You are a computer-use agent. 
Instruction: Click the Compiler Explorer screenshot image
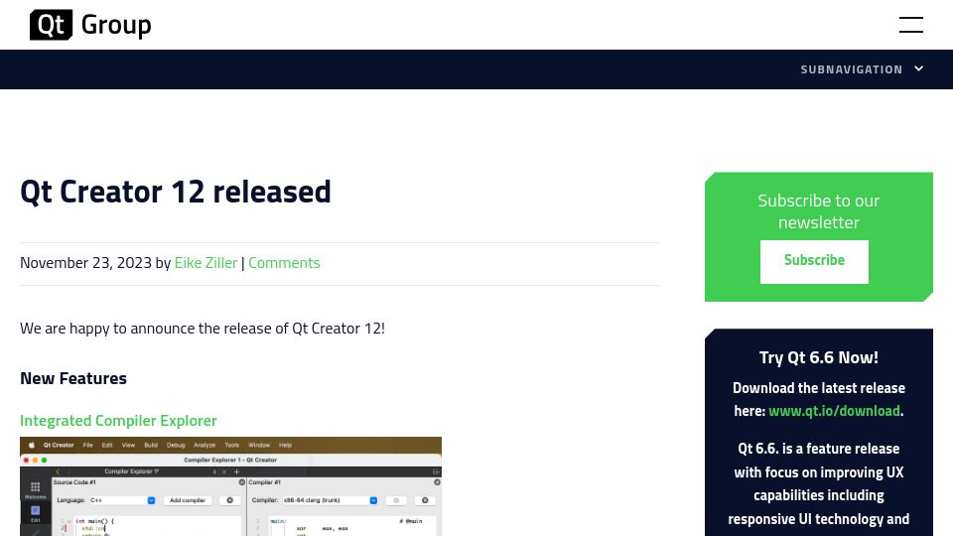[231, 486]
